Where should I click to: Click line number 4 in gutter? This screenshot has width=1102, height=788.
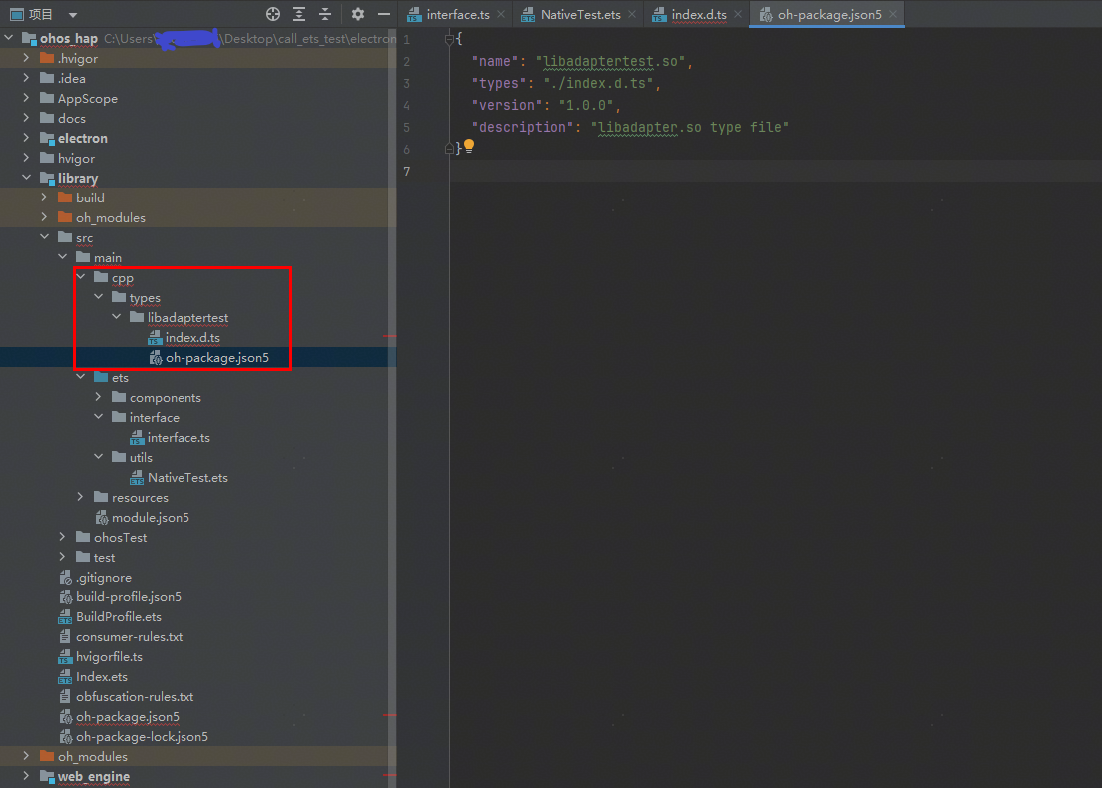406,106
